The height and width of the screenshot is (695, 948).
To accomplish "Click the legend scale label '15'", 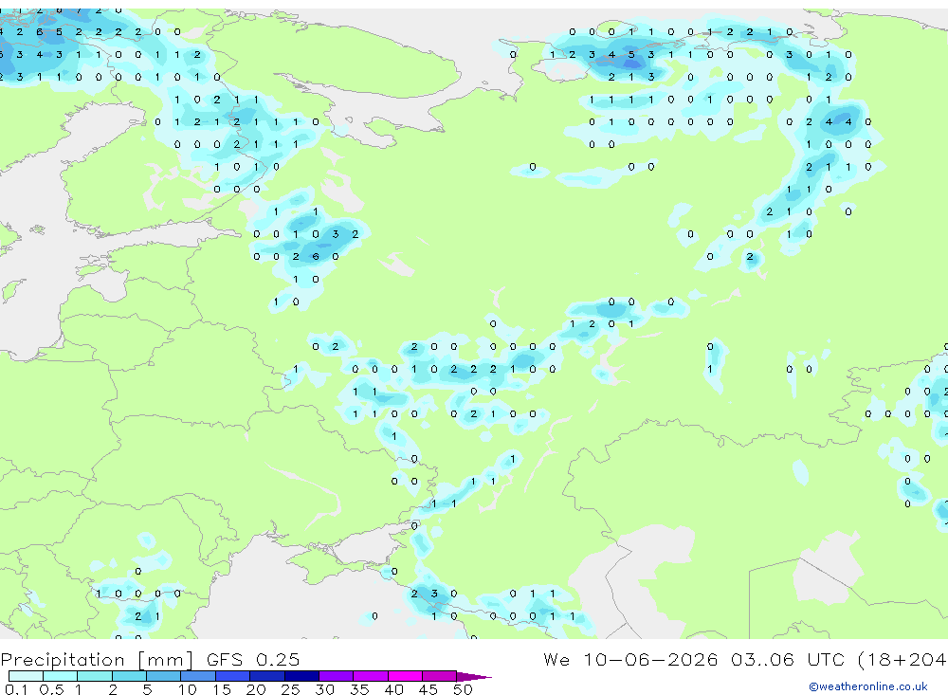I will (x=222, y=689).
